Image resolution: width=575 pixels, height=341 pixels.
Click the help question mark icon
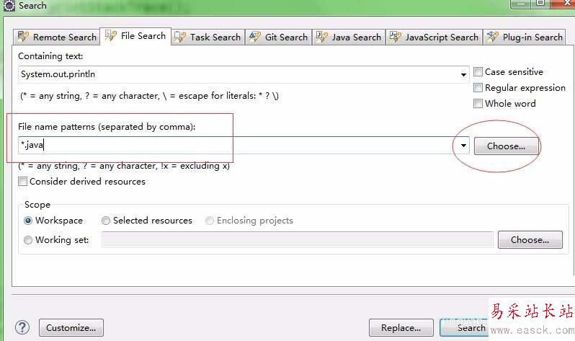coord(22,327)
